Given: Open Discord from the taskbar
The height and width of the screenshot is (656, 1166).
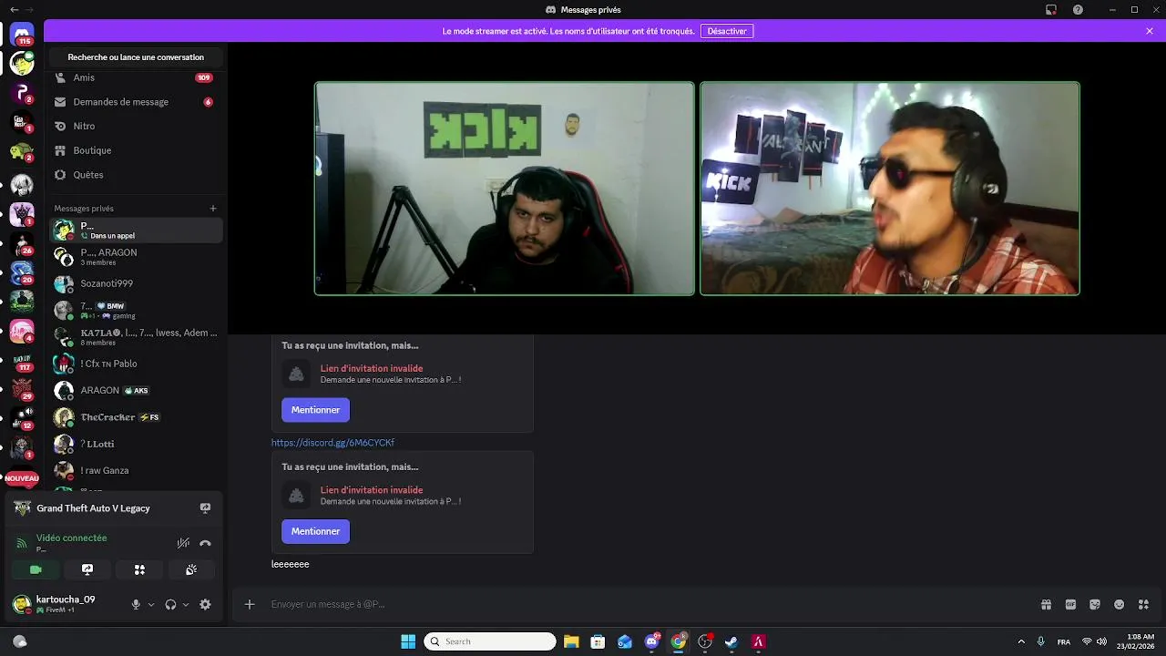Looking at the screenshot, I should 652,641.
